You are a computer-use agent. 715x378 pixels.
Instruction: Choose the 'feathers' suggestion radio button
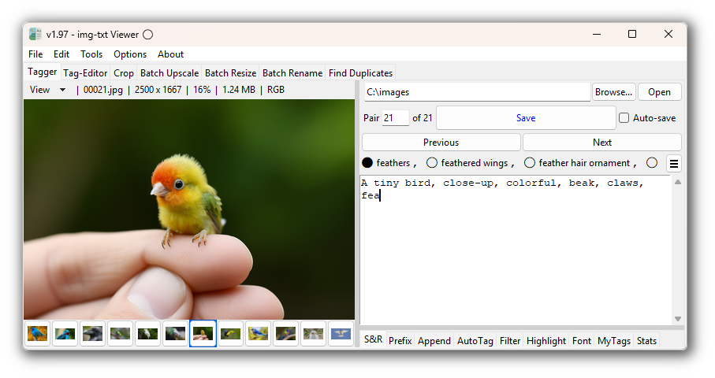pos(367,162)
